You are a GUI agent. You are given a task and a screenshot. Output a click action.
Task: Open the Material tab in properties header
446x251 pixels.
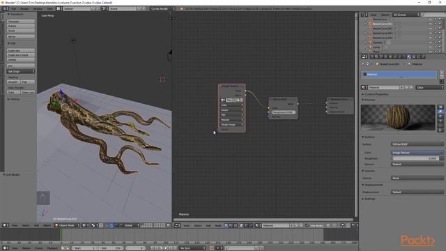pyautogui.click(x=409, y=57)
